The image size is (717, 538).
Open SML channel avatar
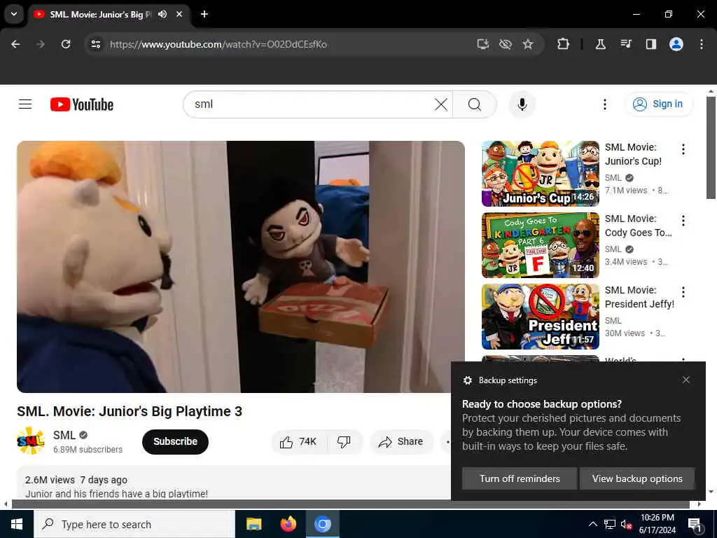(x=31, y=441)
